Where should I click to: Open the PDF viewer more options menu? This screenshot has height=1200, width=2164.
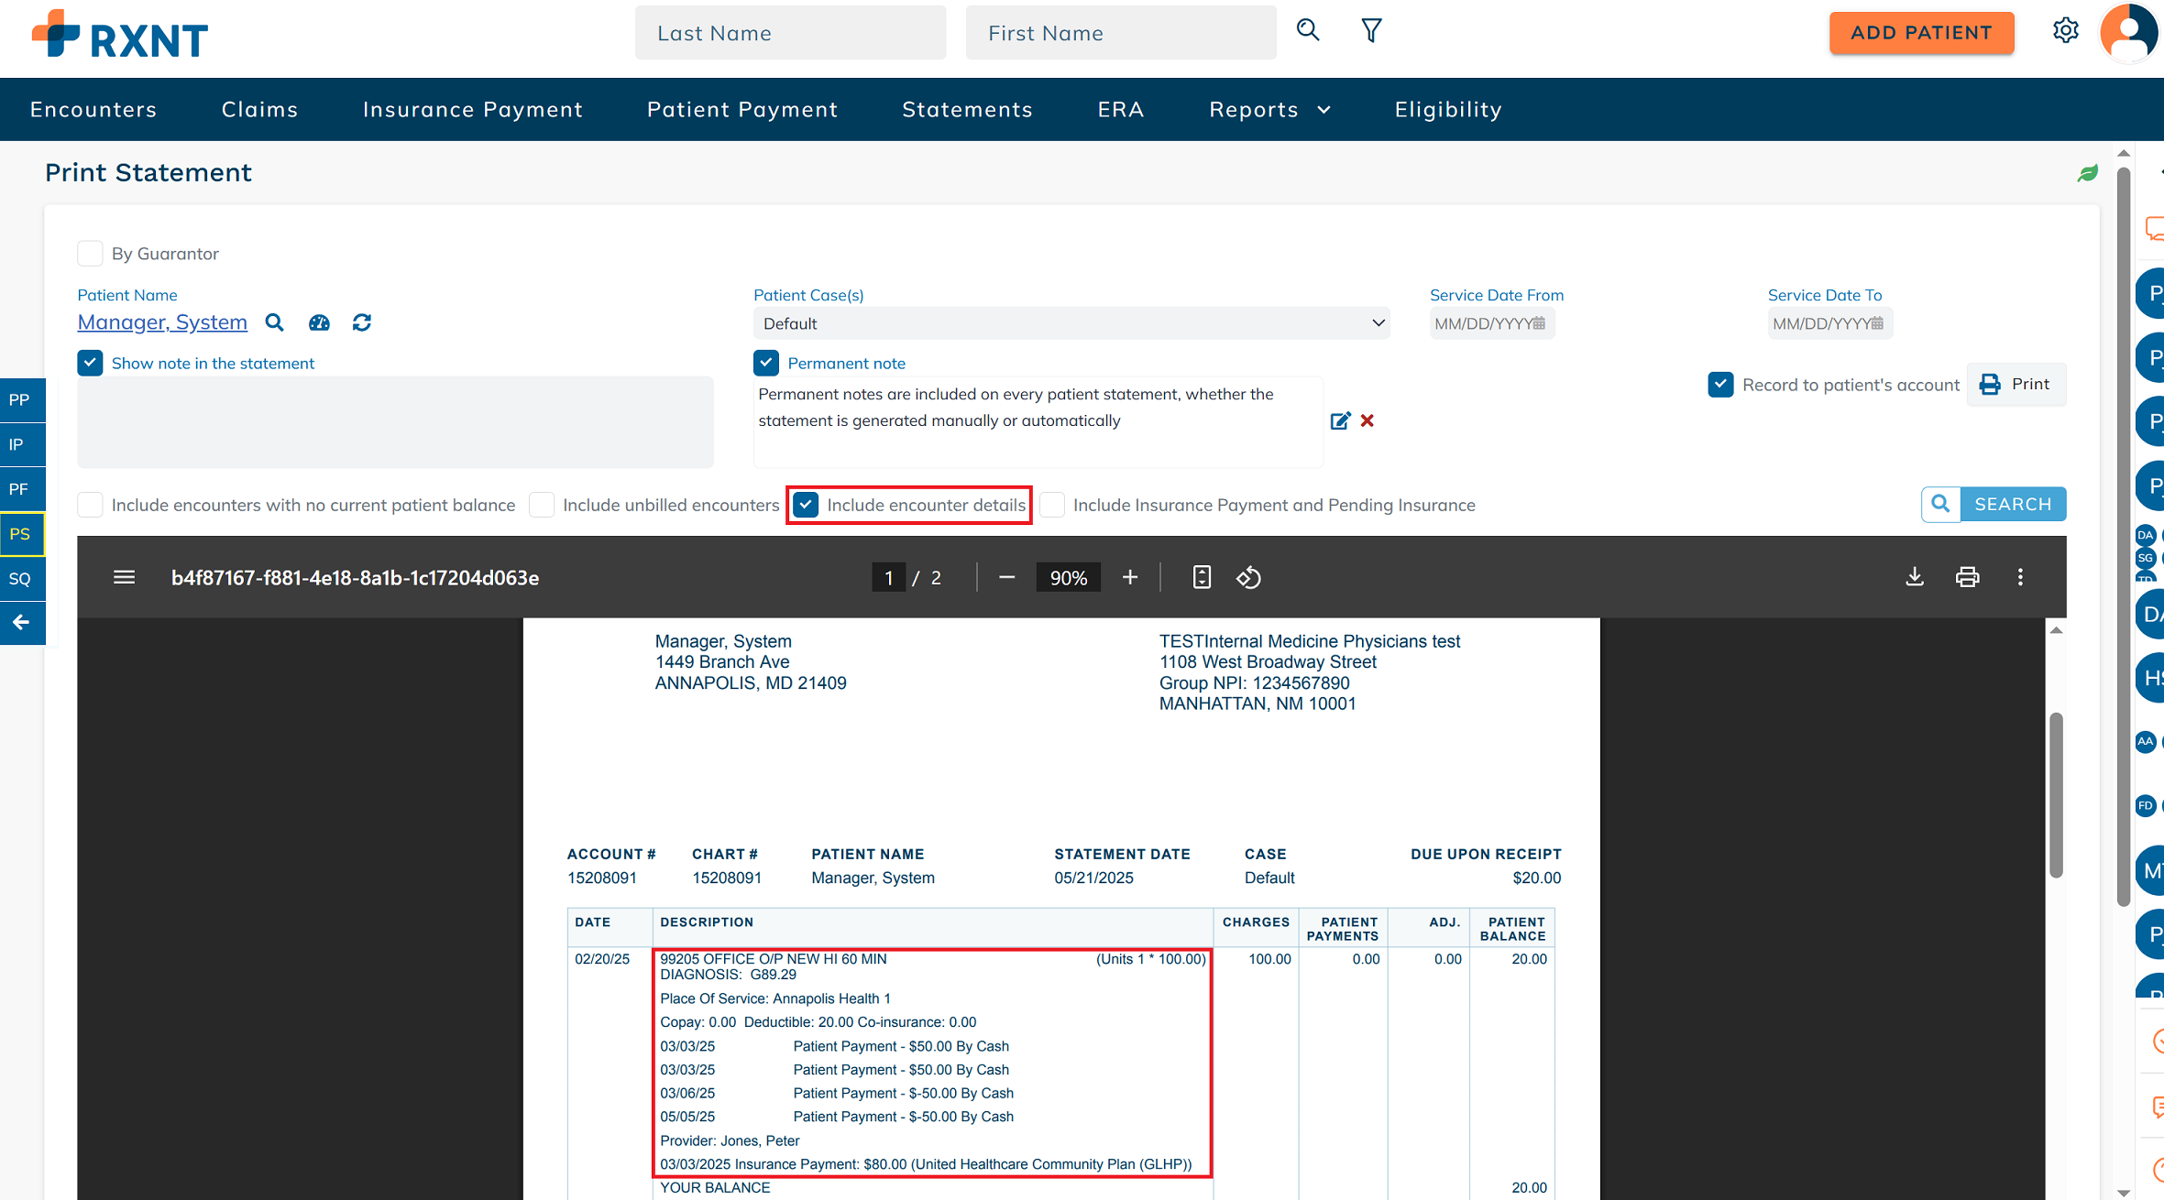click(x=2020, y=577)
